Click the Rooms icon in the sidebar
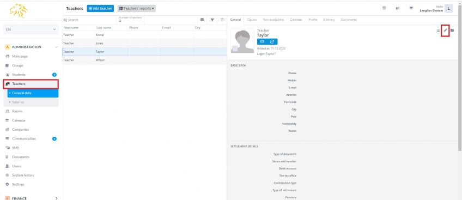Screen dimensions: 462x200 pyautogui.click(x=8, y=111)
